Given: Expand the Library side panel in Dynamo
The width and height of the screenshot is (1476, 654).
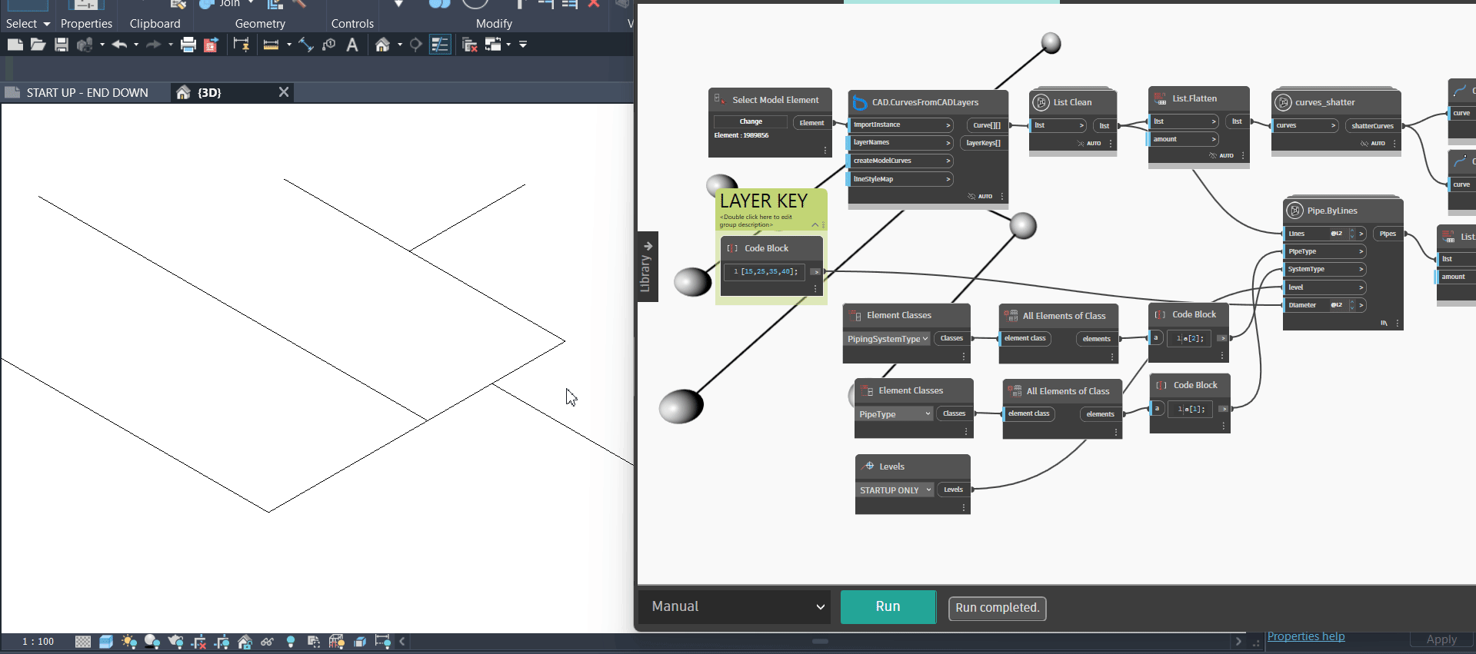Looking at the screenshot, I should [x=647, y=266].
